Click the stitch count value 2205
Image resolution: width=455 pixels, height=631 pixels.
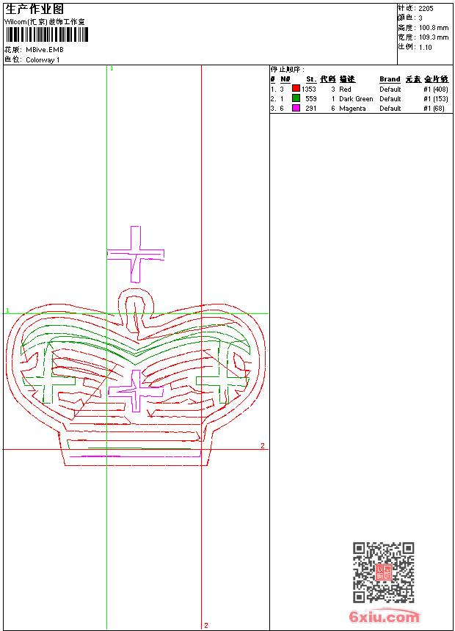tap(426, 9)
